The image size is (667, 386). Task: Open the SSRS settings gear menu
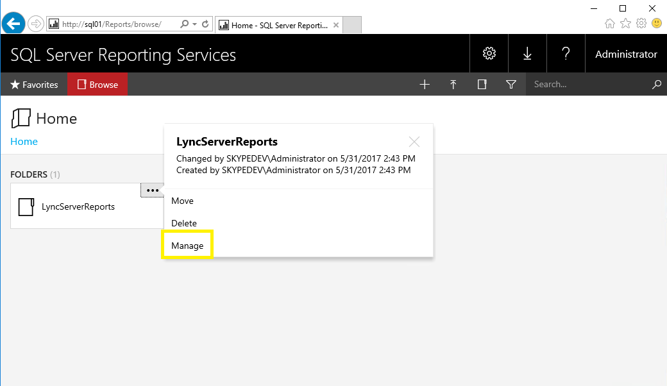[489, 54]
